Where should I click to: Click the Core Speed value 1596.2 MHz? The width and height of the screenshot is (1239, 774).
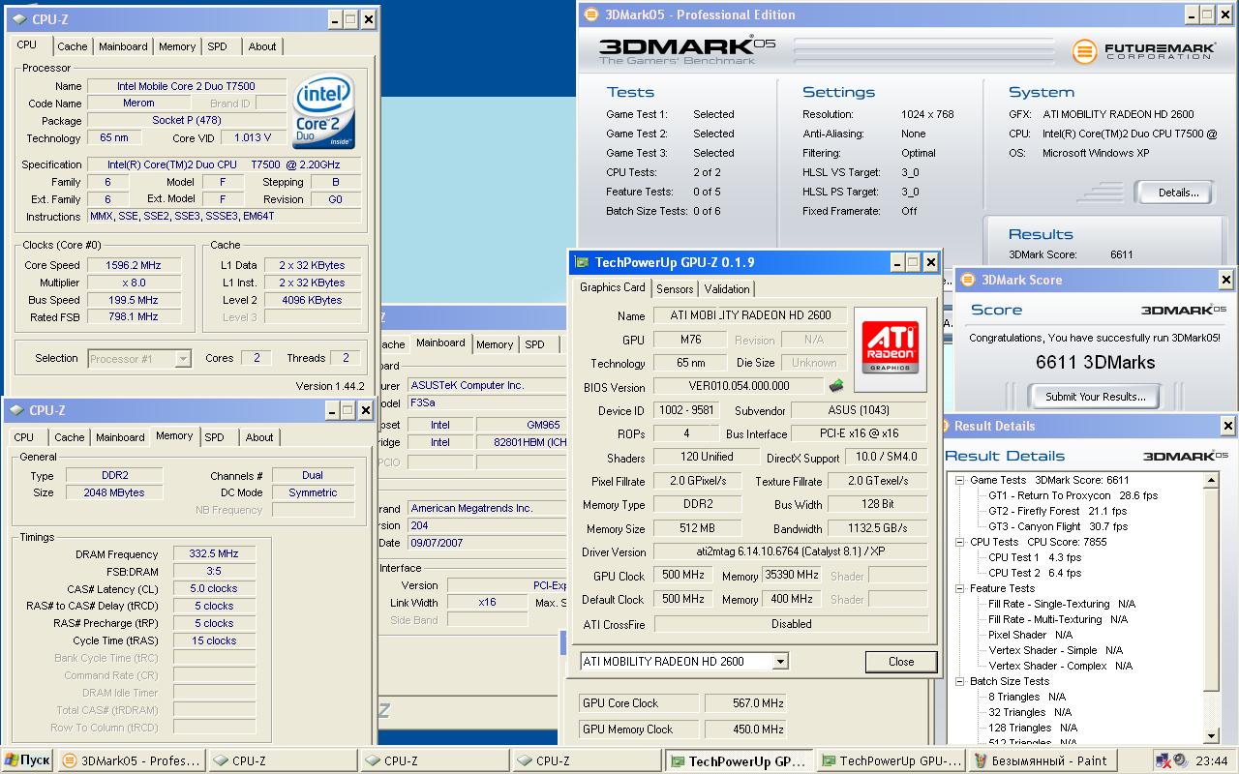[134, 265]
